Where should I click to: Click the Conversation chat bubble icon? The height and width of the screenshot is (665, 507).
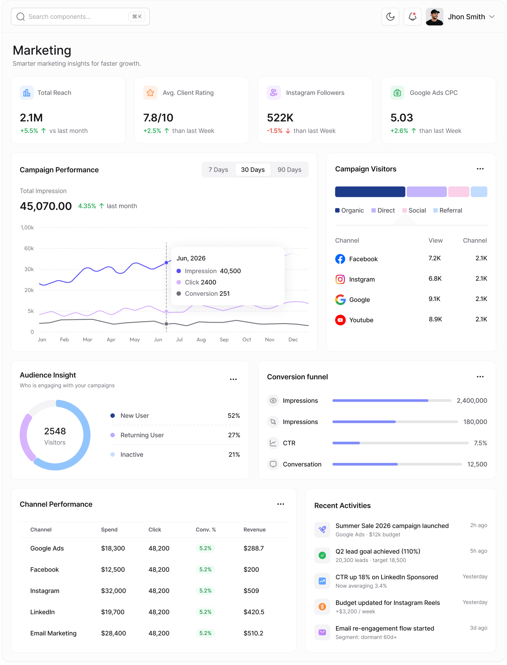[273, 464]
